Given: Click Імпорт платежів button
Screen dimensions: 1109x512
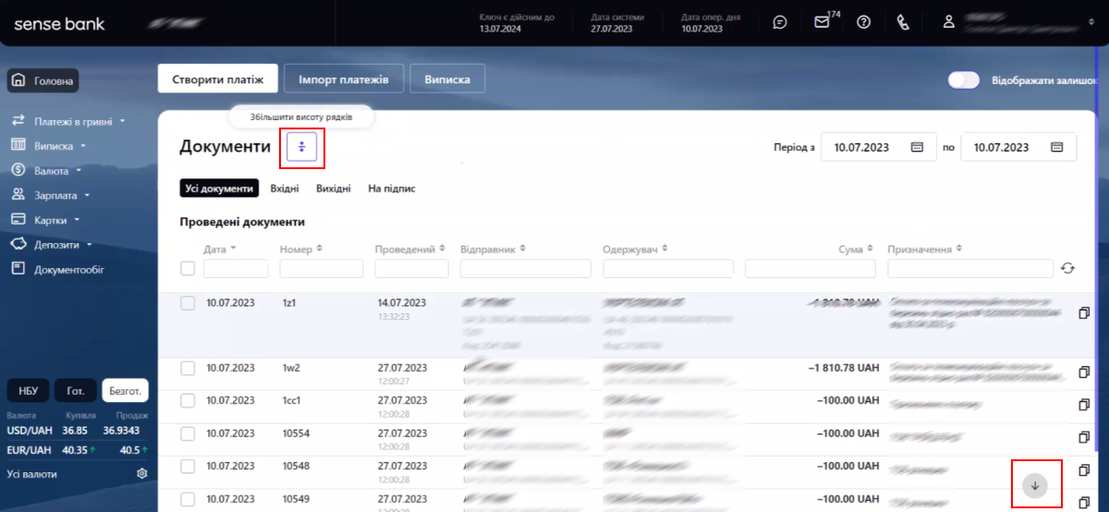Looking at the screenshot, I should tap(343, 79).
